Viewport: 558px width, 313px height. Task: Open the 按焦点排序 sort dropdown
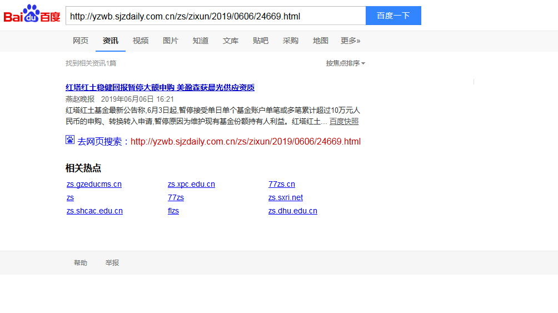(x=345, y=63)
